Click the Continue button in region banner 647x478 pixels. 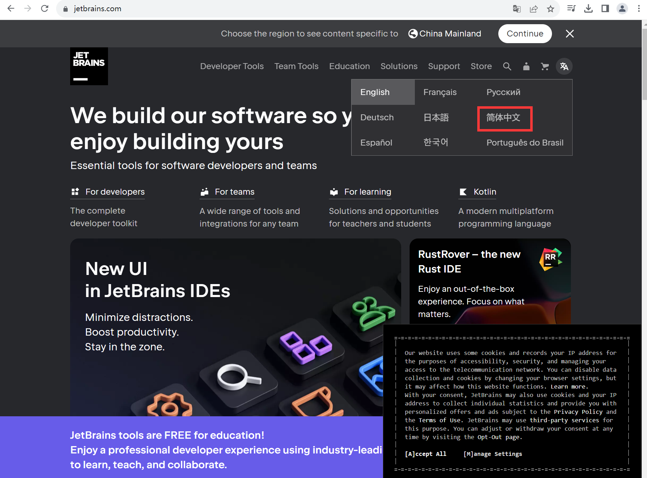tap(525, 34)
